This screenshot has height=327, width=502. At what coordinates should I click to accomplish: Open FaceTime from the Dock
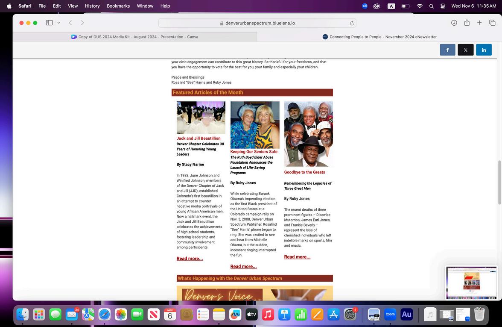(x=137, y=315)
